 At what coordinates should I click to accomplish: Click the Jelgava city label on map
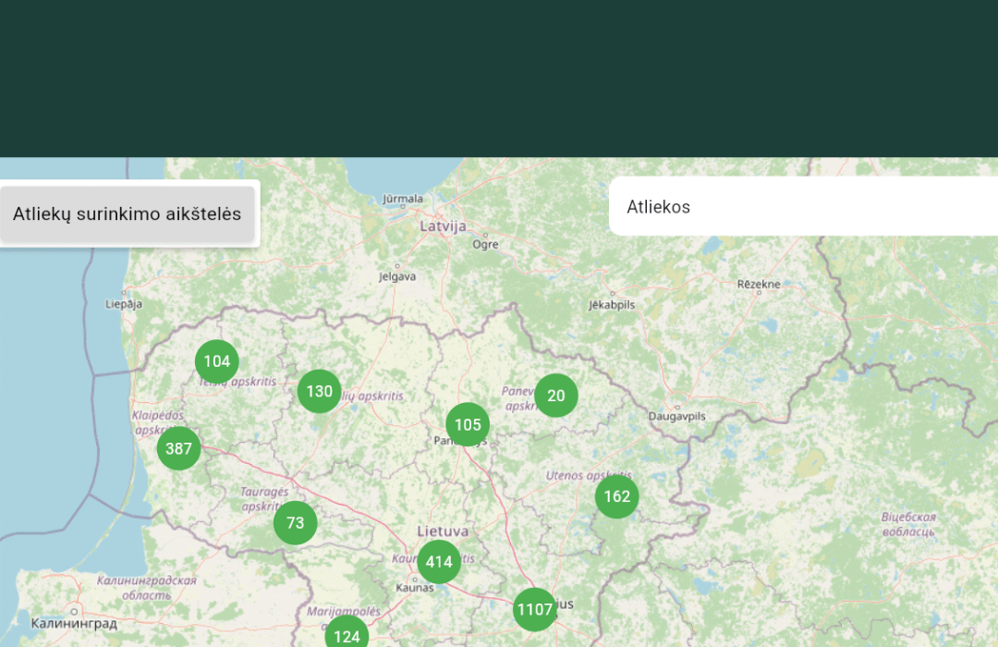pos(397,276)
